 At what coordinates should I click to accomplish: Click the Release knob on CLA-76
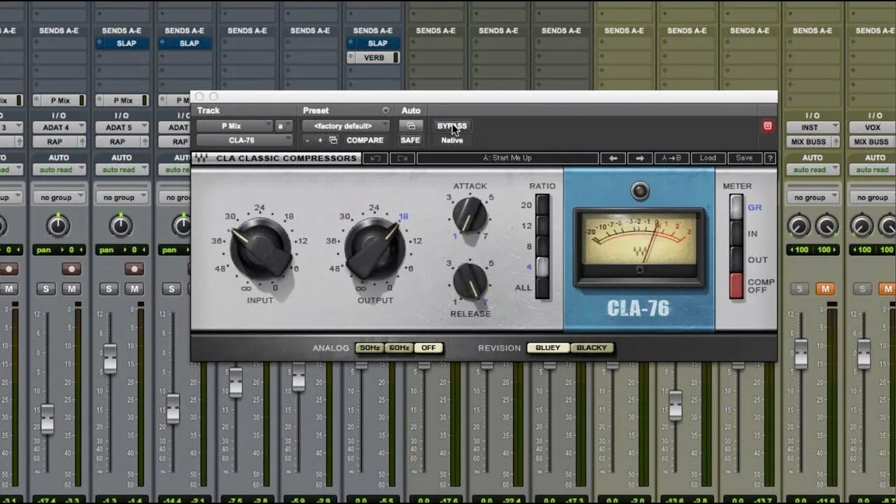pyautogui.click(x=470, y=281)
